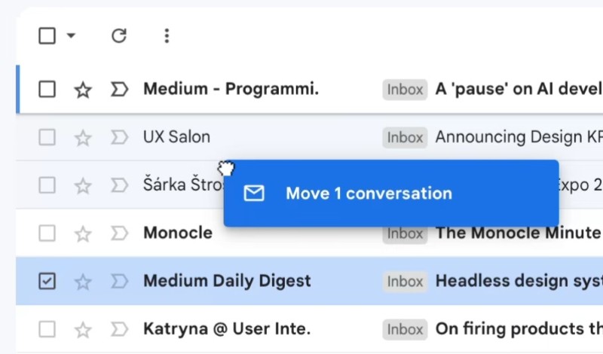Click envelope icon in Move conversation tooltip
Screen dimensions: 603x354
(255, 194)
